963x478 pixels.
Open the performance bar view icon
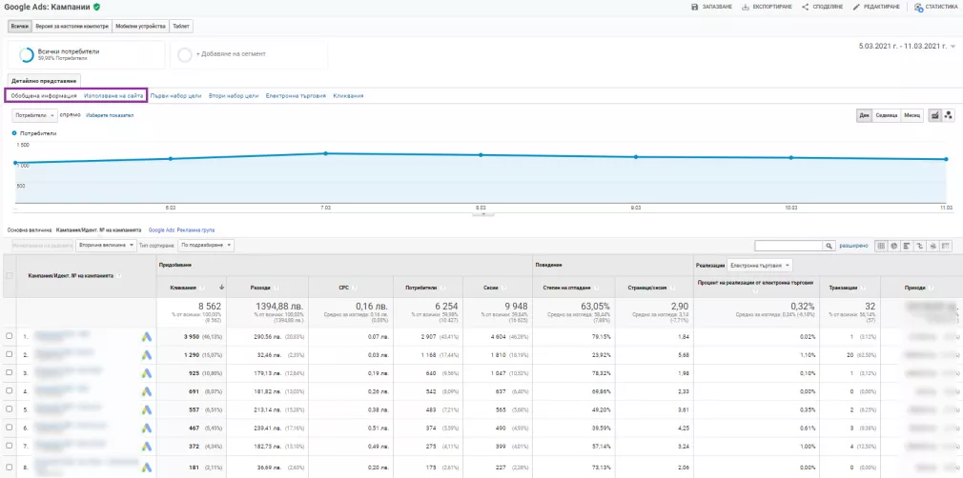(907, 246)
